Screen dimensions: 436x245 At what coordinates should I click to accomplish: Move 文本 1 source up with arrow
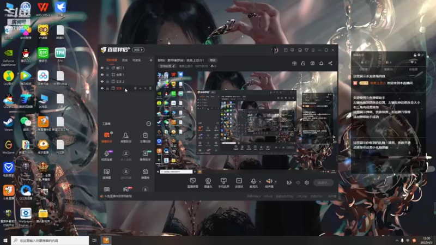point(141,88)
